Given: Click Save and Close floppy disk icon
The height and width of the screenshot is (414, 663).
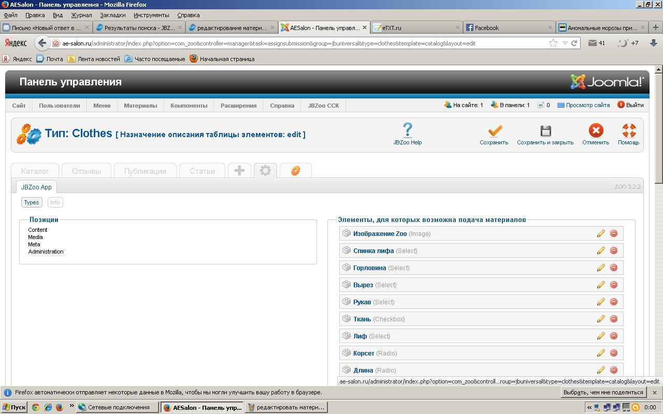Looking at the screenshot, I should pyautogui.click(x=545, y=130).
